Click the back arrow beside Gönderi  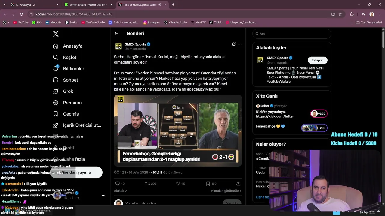pyautogui.click(x=116, y=33)
